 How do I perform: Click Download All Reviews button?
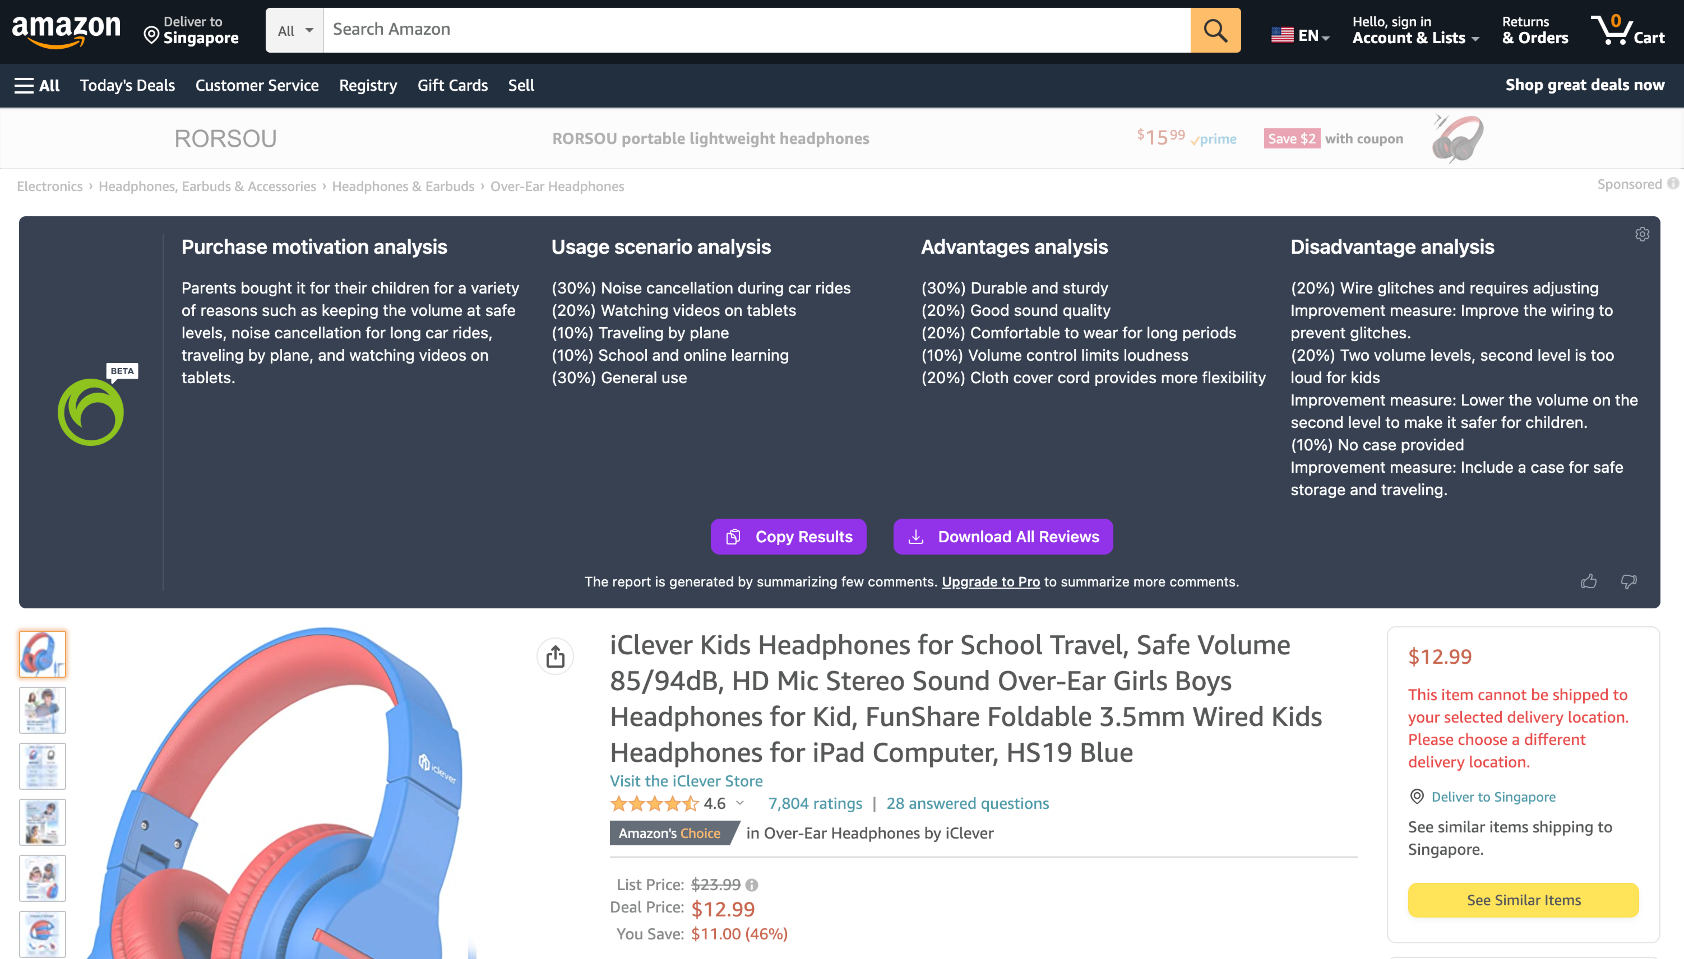[x=1003, y=537]
